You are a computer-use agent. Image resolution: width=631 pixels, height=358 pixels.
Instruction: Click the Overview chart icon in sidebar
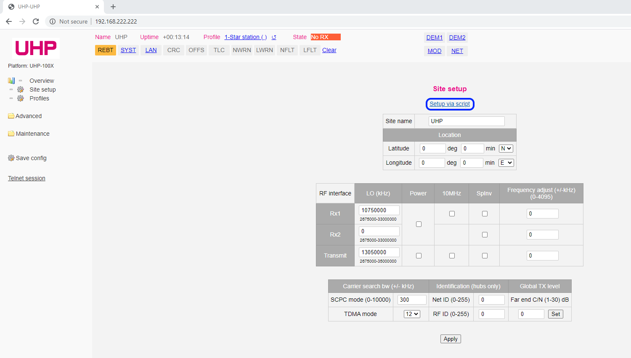[x=11, y=81]
